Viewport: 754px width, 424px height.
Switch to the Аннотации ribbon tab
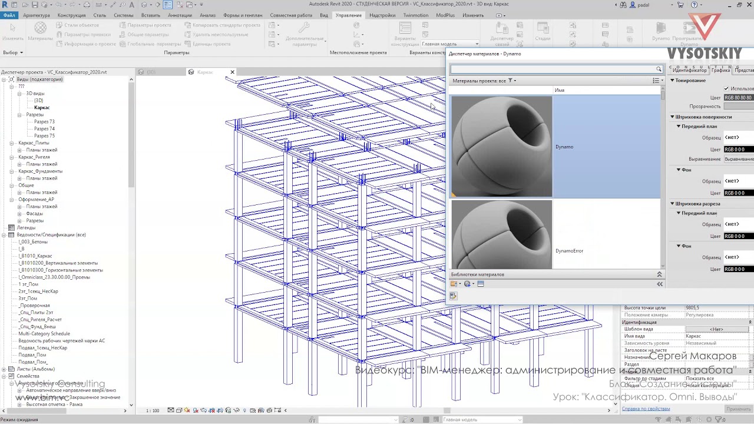point(180,15)
